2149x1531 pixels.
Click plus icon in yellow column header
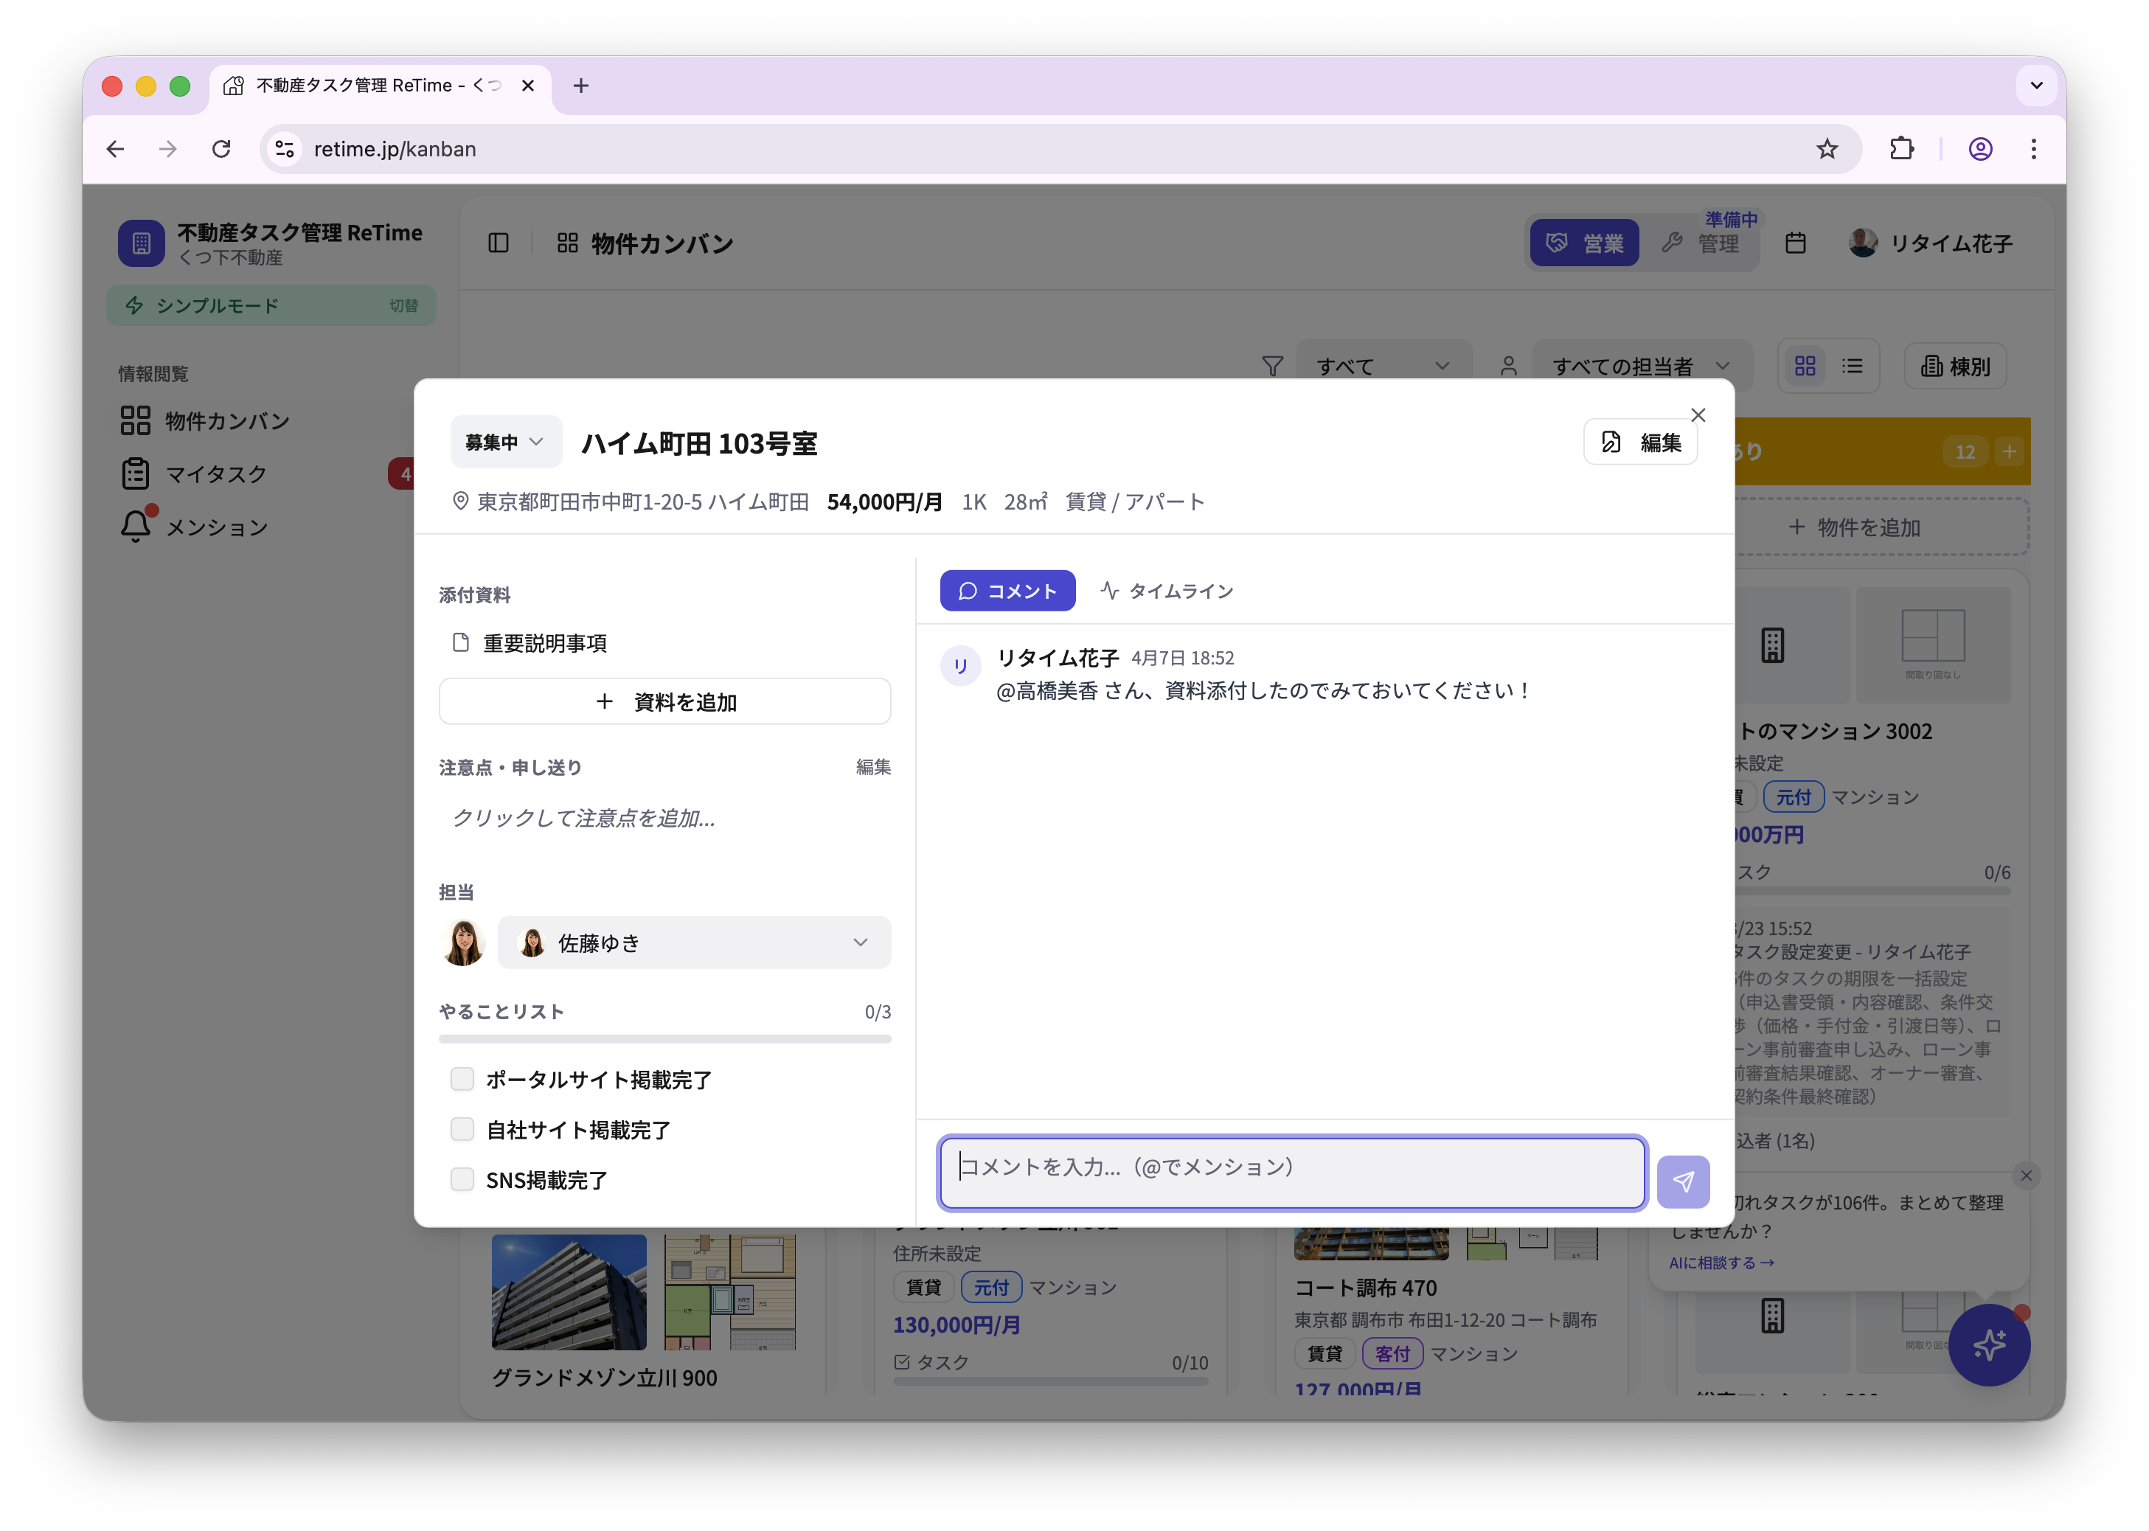pyautogui.click(x=2010, y=451)
